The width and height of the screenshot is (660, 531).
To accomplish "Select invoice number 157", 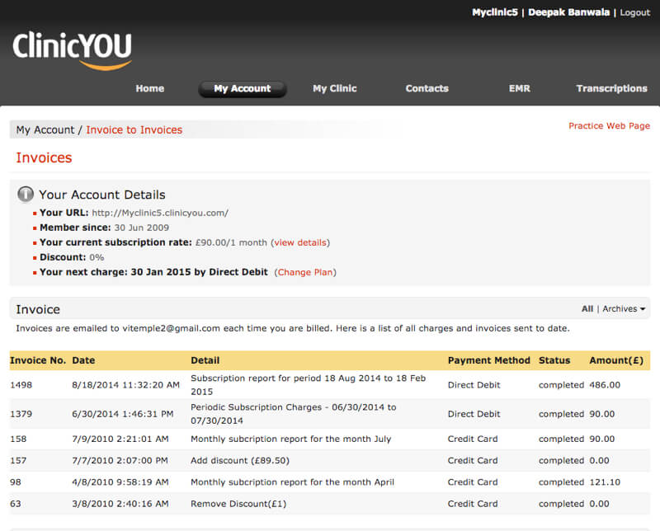I will (x=18, y=461).
